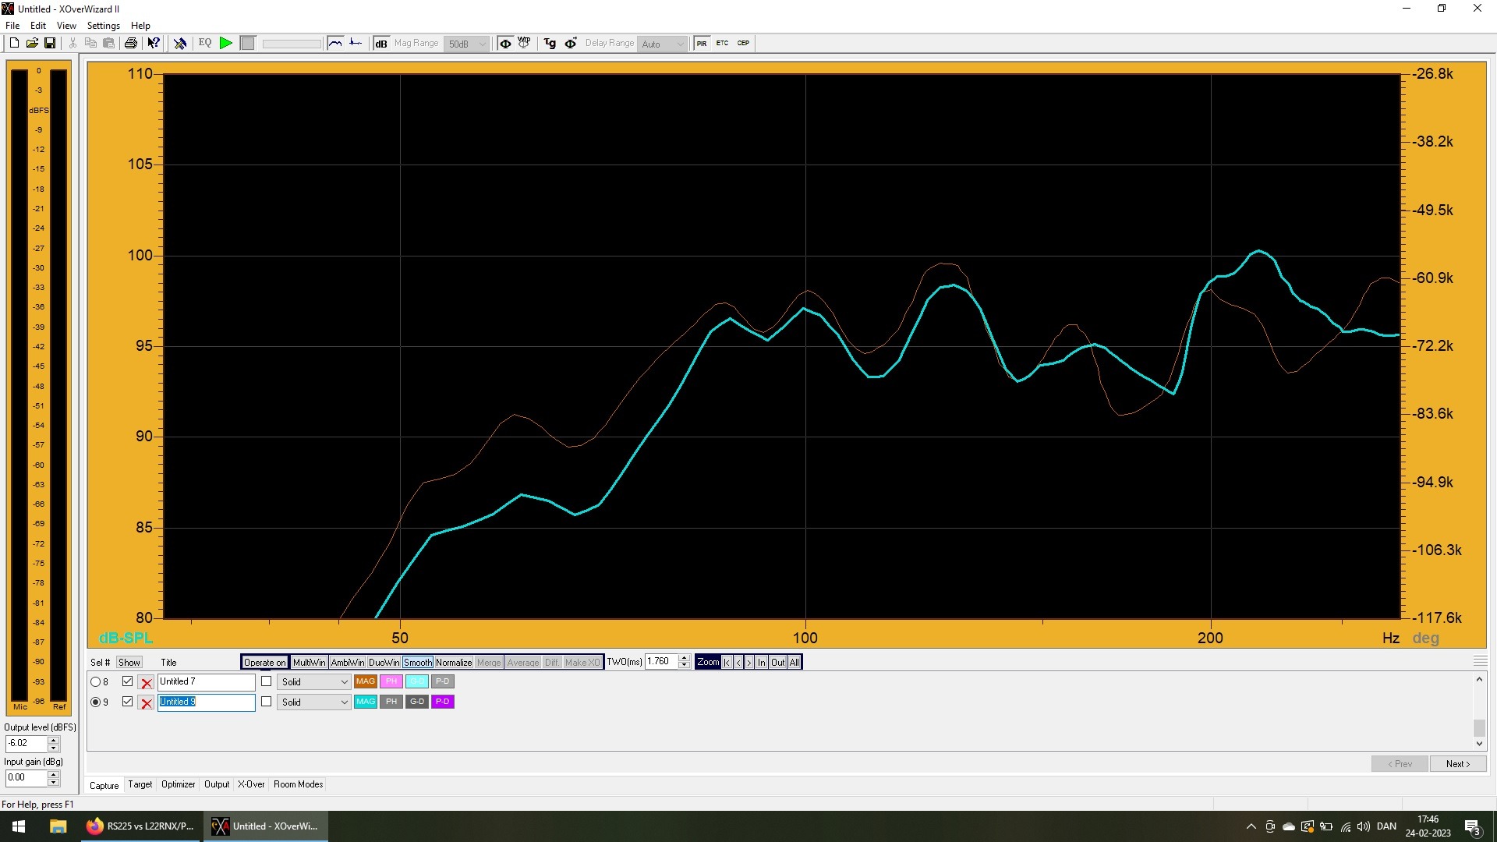Open the File menu
This screenshot has height=842, width=1497.
point(12,26)
